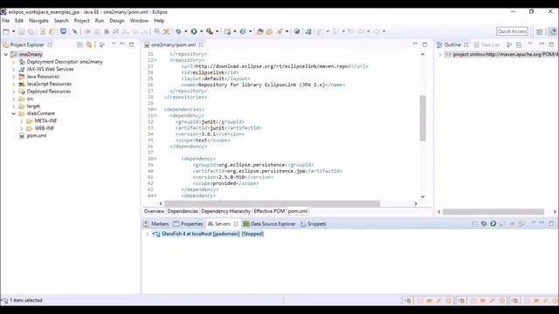The width and height of the screenshot is (559, 314).
Task: Open the File menu
Action: 6,21
